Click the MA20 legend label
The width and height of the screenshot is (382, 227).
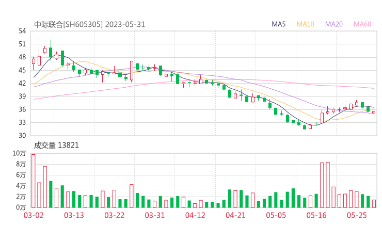[x=334, y=24]
